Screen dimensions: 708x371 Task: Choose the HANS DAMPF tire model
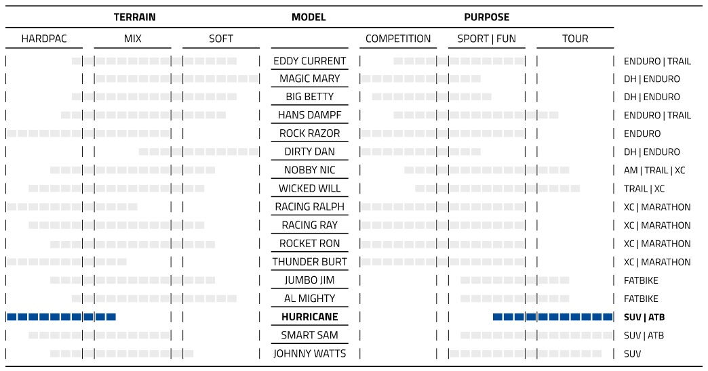[x=309, y=115]
